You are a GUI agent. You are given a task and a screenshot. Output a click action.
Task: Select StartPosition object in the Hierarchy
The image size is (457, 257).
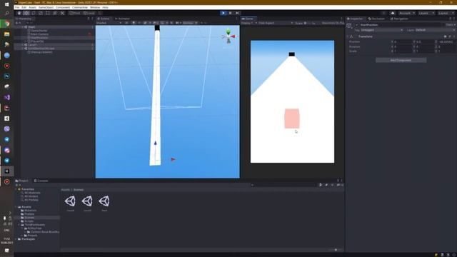(x=39, y=38)
